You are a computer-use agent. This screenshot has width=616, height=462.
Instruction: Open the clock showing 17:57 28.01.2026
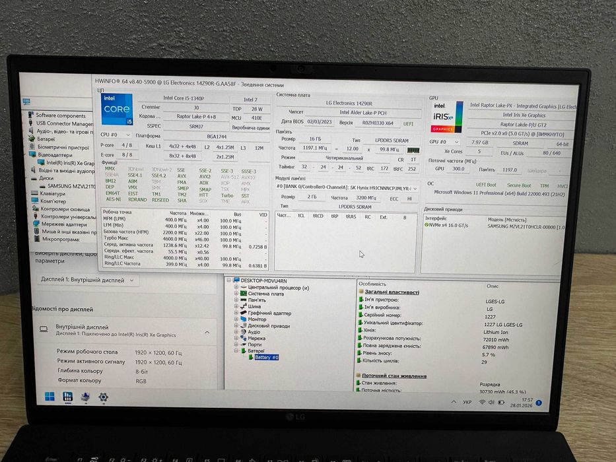click(x=522, y=403)
